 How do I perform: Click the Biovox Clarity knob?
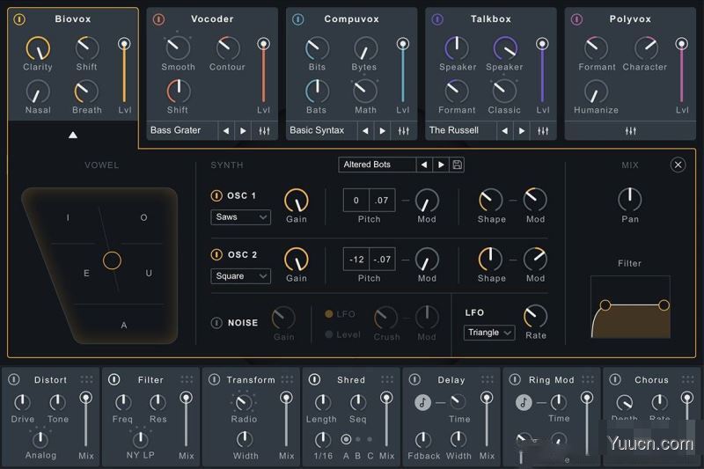pyautogui.click(x=38, y=48)
